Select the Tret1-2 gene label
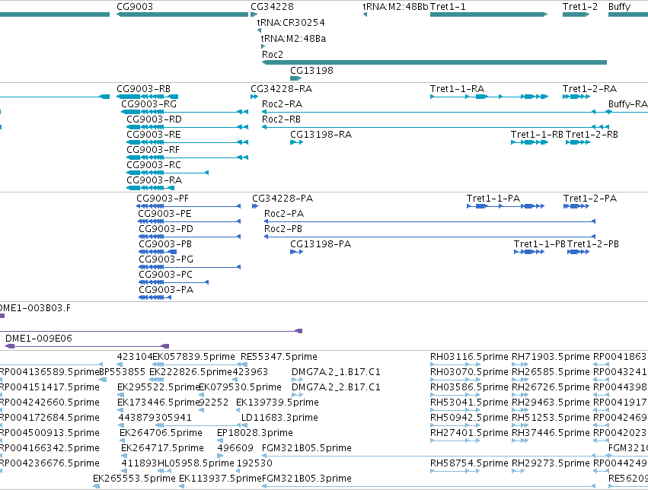The width and height of the screenshot is (648, 490). coord(579,7)
